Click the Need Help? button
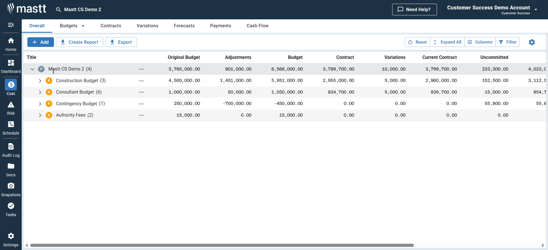The image size is (548, 250). click(x=414, y=10)
